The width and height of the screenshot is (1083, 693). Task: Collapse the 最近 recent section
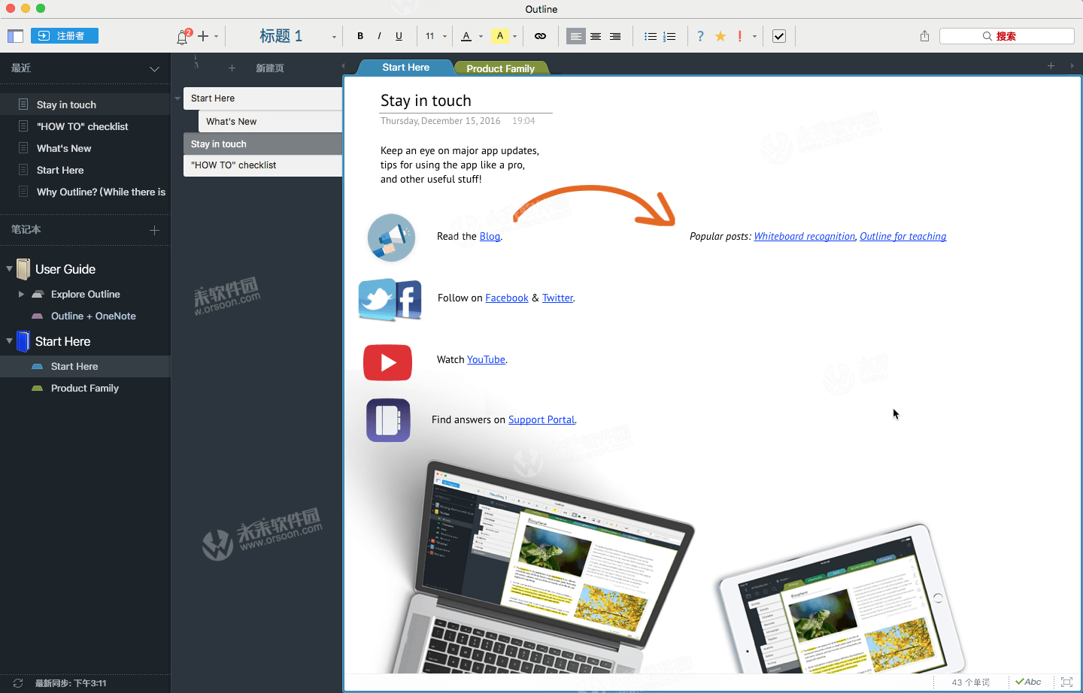click(154, 68)
